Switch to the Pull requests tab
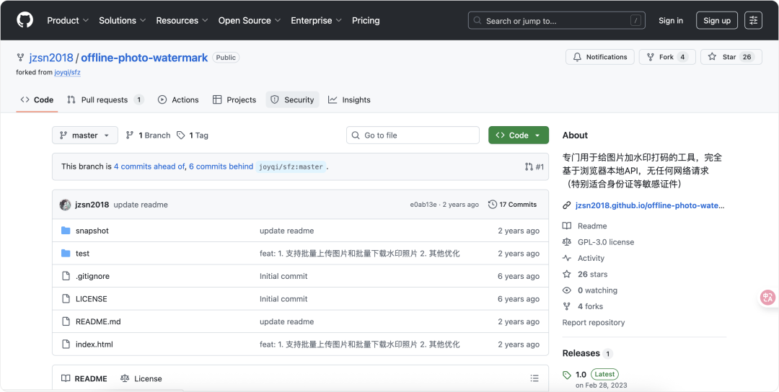The height and width of the screenshot is (392, 779). click(105, 99)
